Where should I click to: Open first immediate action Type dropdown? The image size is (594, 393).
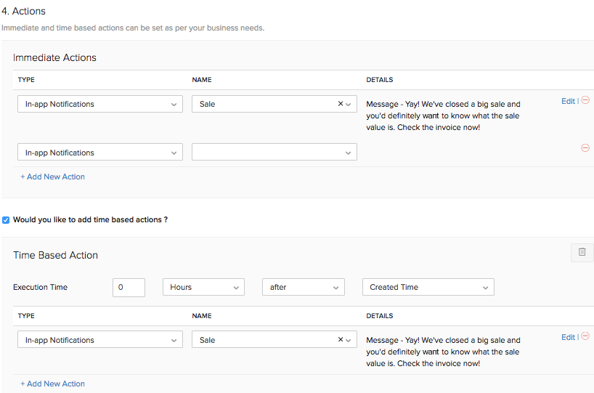point(99,104)
